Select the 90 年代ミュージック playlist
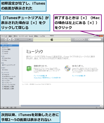104x123 pixels. coord(10,77)
